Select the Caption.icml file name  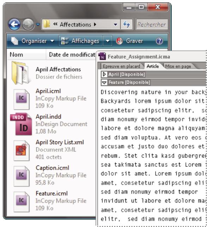pyautogui.click(x=53, y=168)
